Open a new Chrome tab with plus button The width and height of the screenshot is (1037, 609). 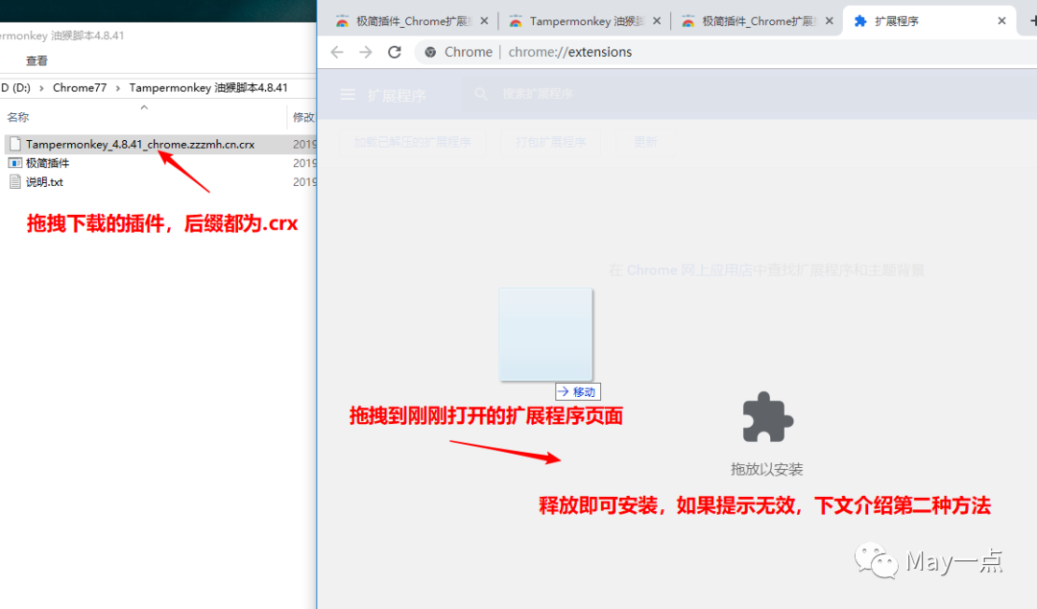1032,21
